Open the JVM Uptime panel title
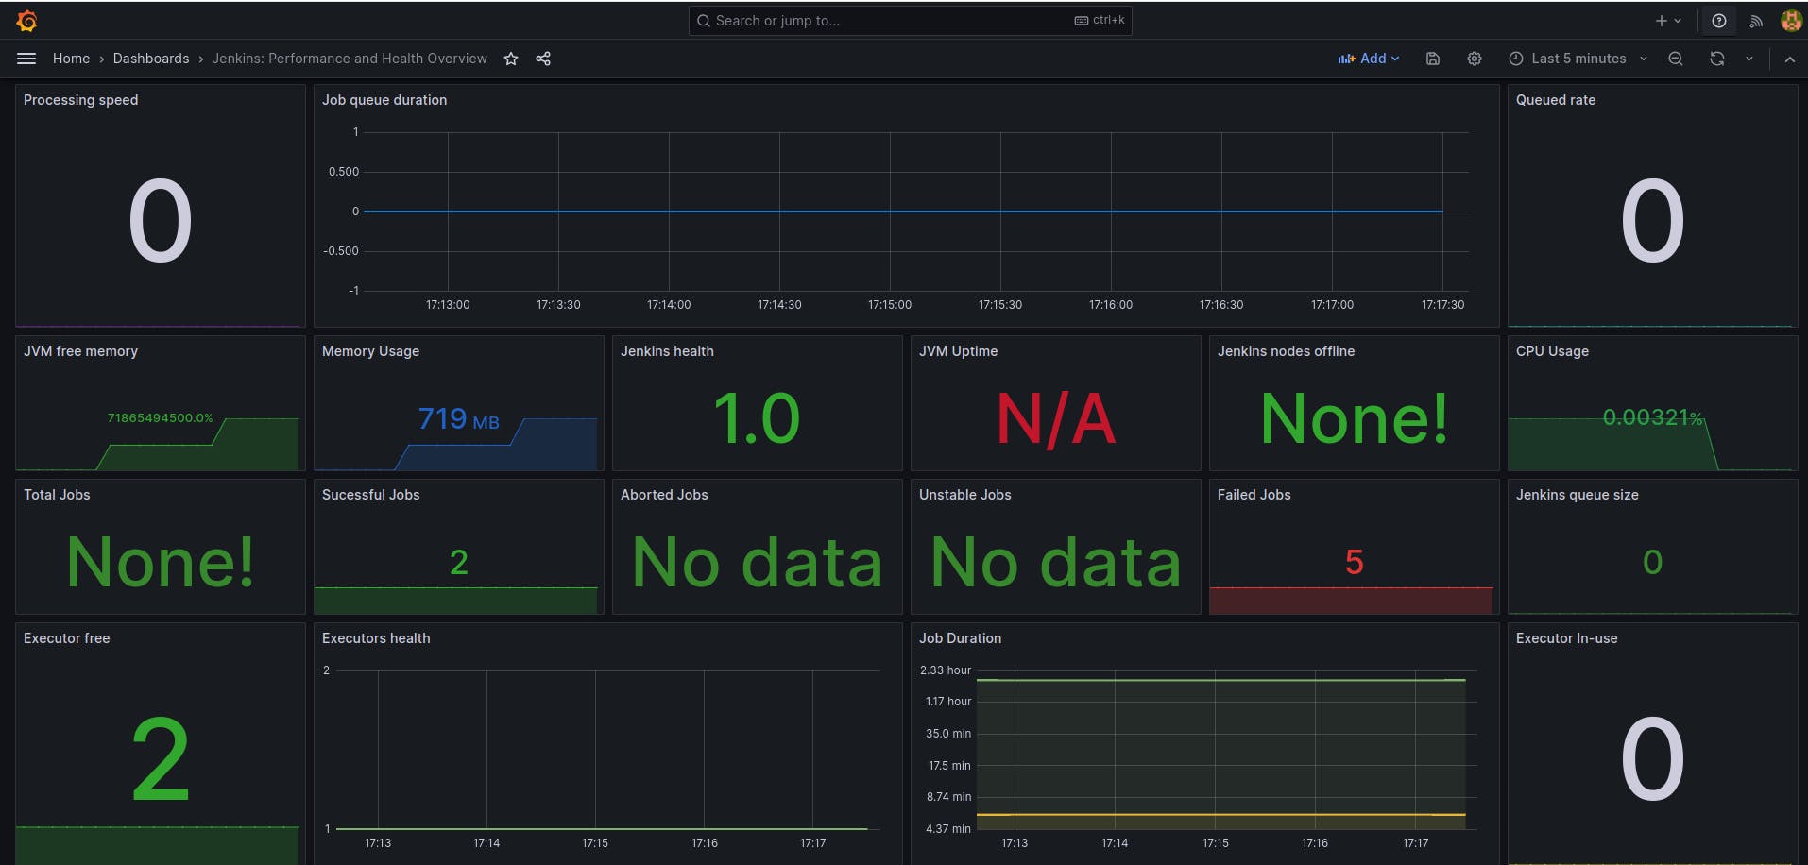This screenshot has width=1808, height=865. click(958, 351)
